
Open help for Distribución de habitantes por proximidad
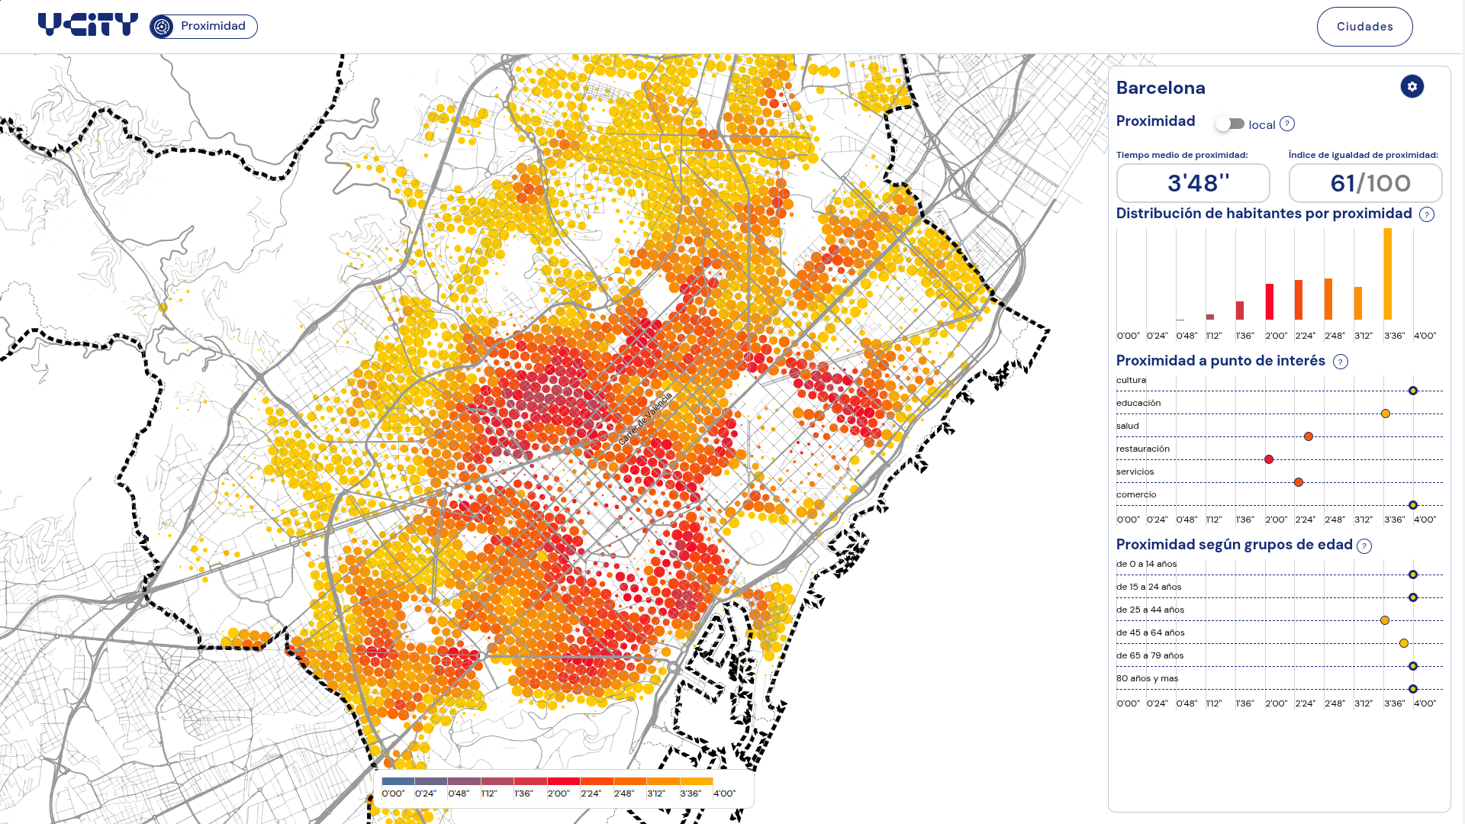click(1427, 214)
